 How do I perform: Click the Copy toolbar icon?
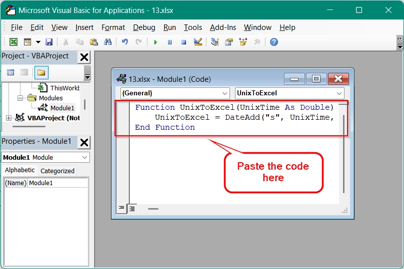79,42
